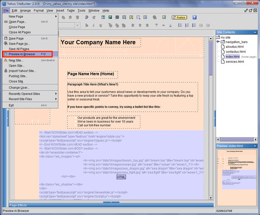Click the Insert Table grid icon
The height and width of the screenshot is (215, 260).
(x=117, y=18)
